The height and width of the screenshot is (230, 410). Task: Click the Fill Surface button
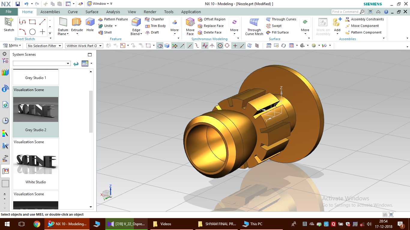coord(277,32)
